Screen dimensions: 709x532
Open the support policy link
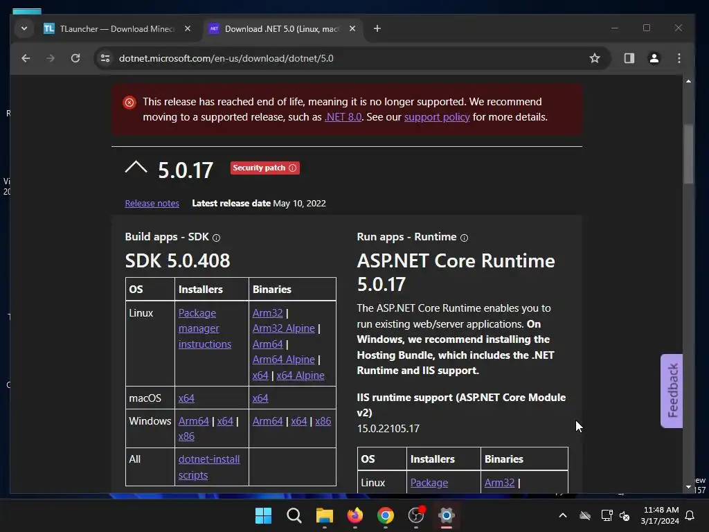[x=437, y=117]
